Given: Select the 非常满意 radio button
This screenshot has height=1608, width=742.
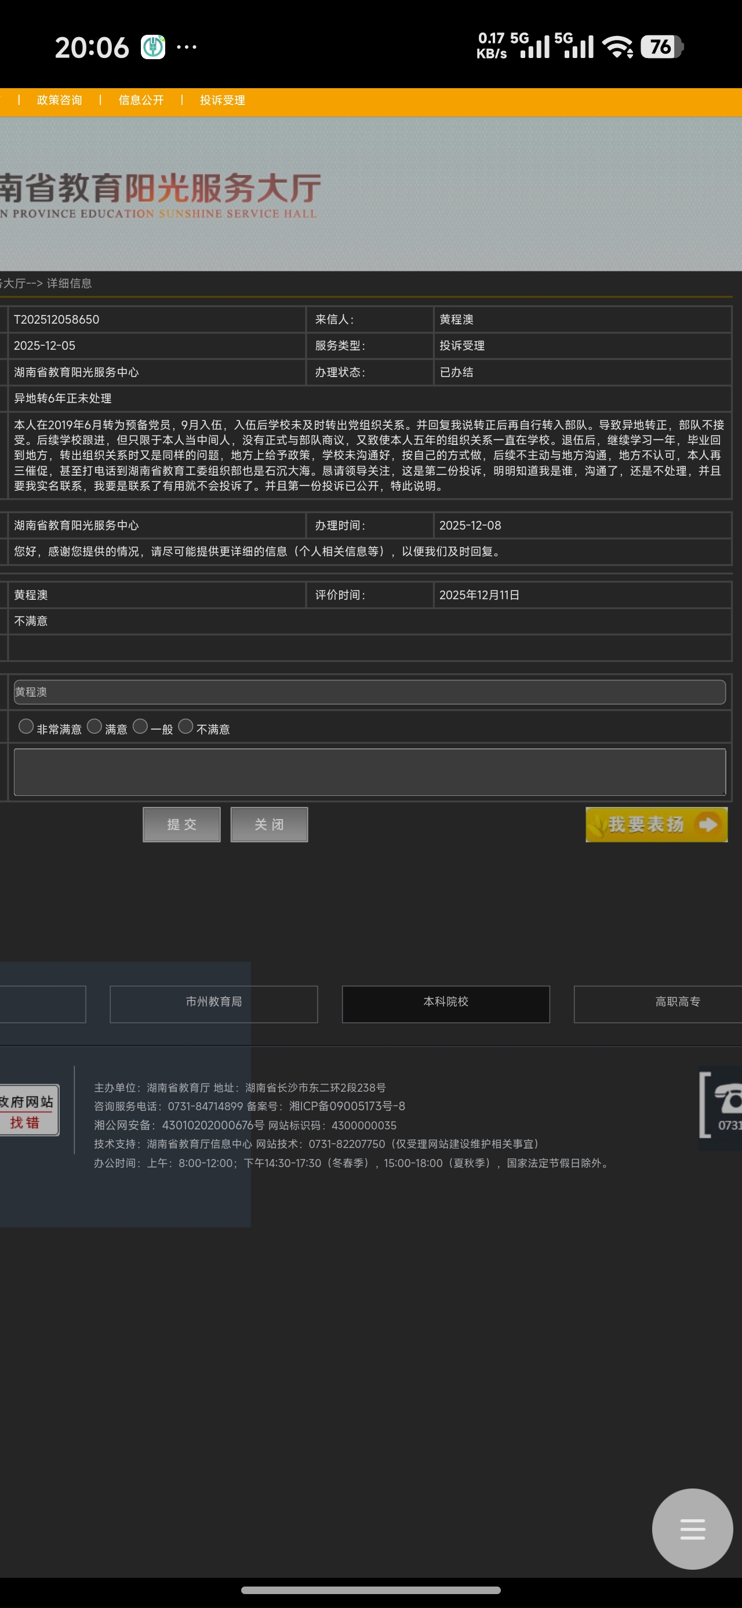Looking at the screenshot, I should [x=26, y=726].
